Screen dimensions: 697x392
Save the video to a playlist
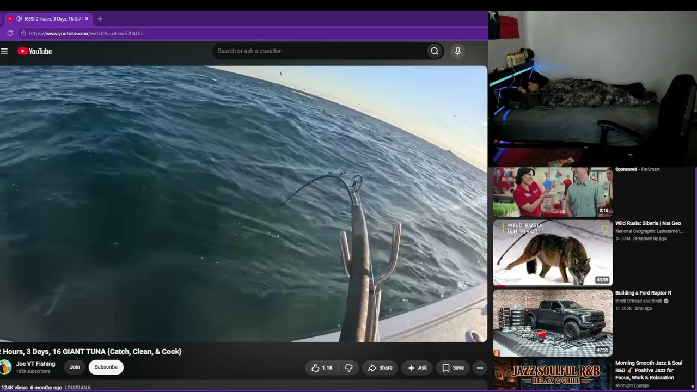coord(453,368)
